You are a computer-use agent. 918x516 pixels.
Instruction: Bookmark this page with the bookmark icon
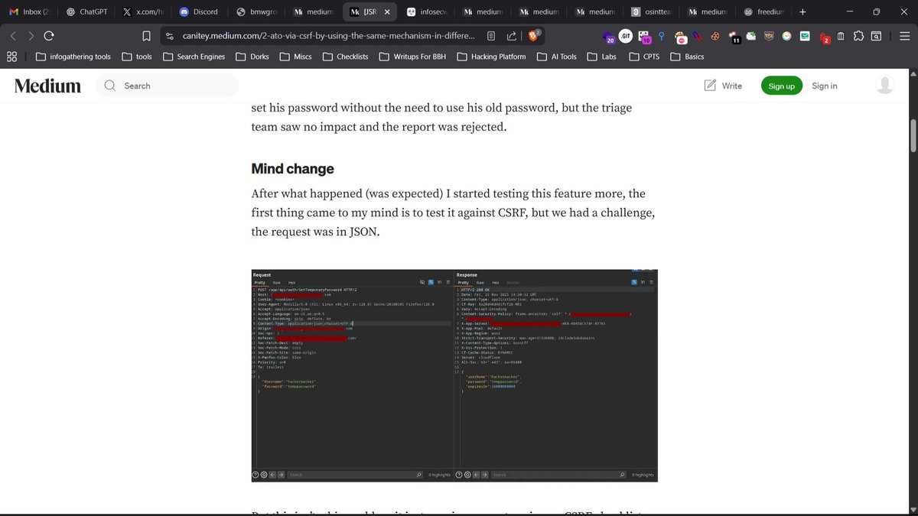[x=146, y=36]
